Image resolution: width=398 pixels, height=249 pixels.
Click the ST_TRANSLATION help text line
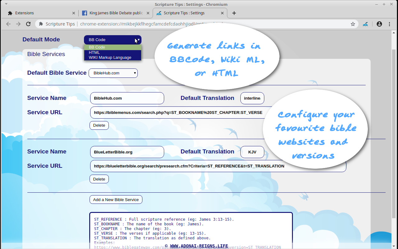[152, 238]
